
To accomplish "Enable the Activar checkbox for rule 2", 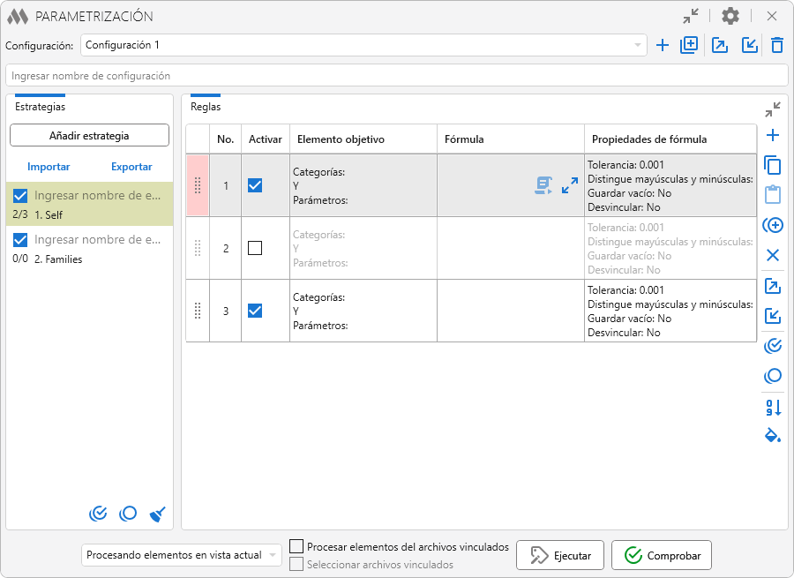I will [x=255, y=248].
